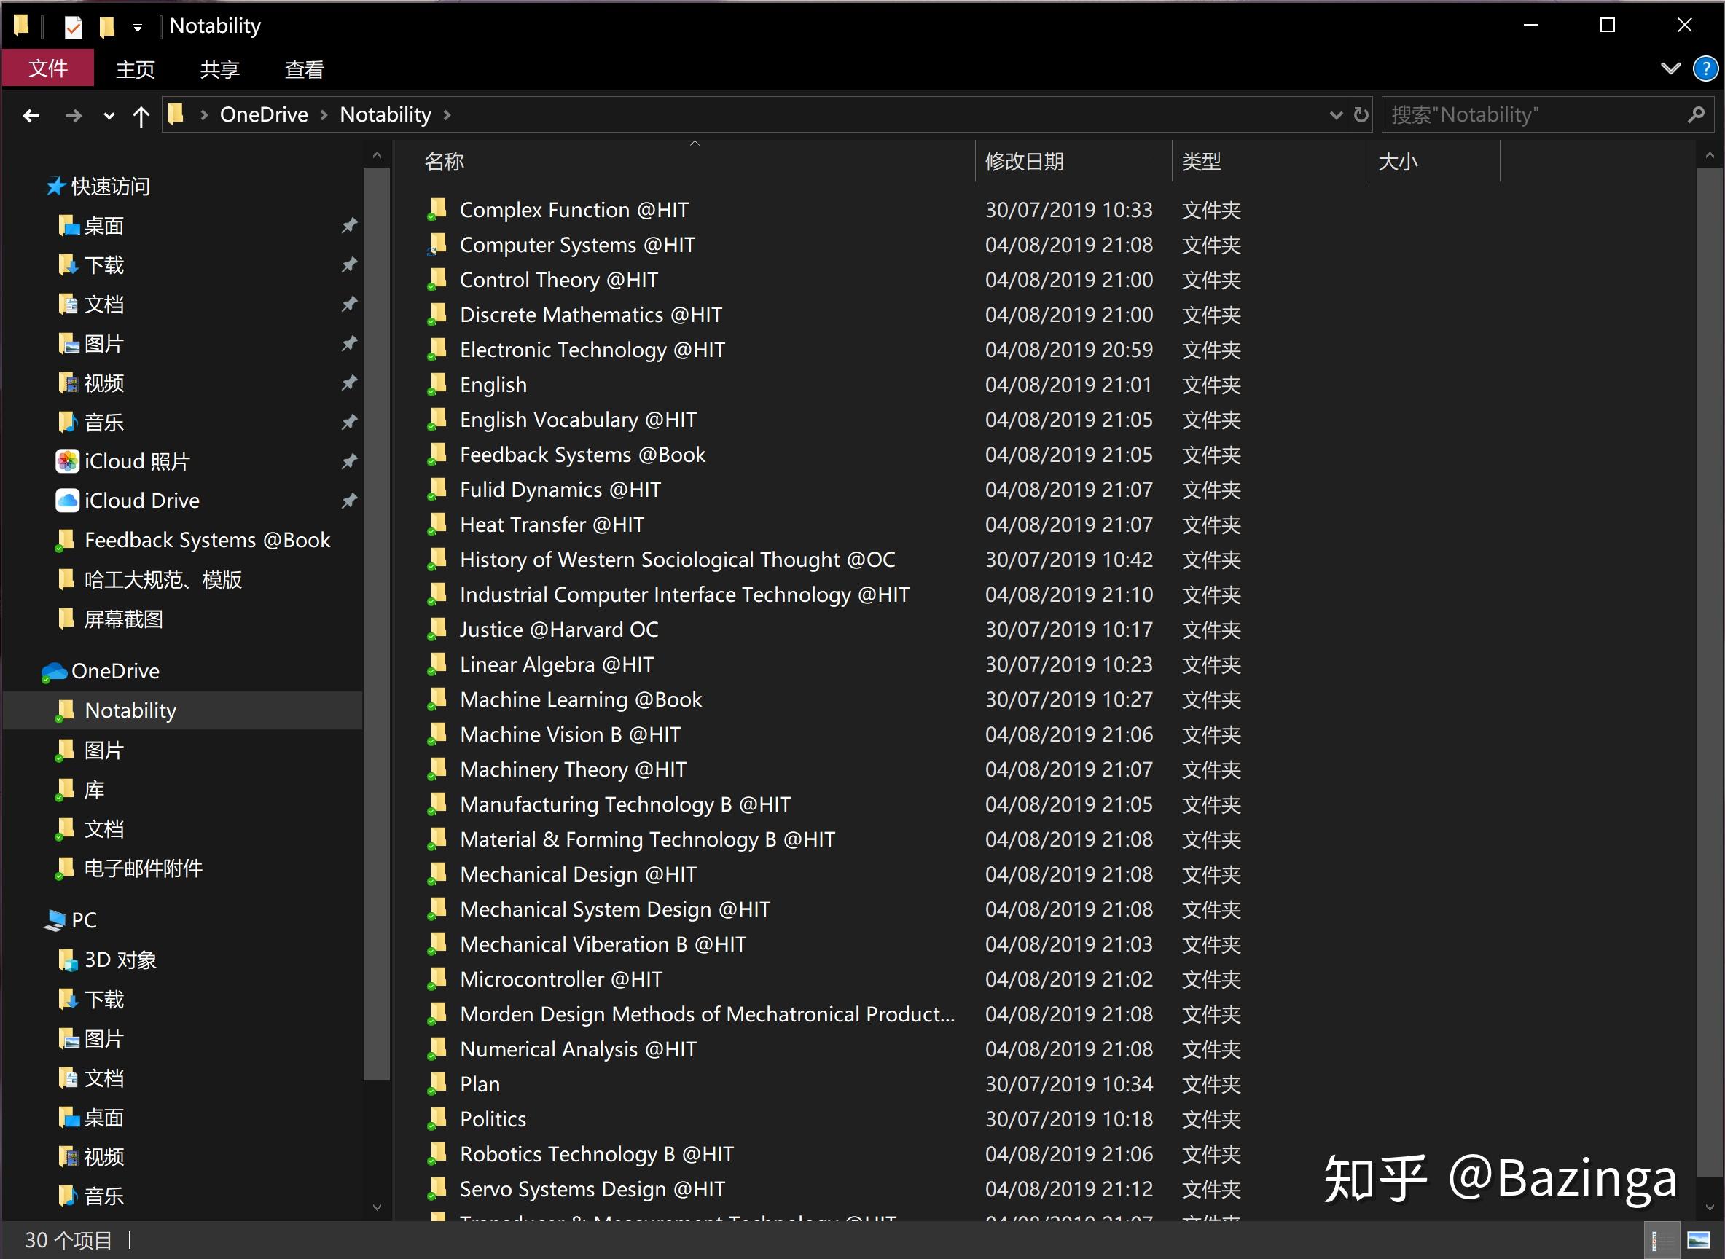This screenshot has height=1259, width=1725.
Task: Click the Back navigation arrow
Action: [x=31, y=115]
